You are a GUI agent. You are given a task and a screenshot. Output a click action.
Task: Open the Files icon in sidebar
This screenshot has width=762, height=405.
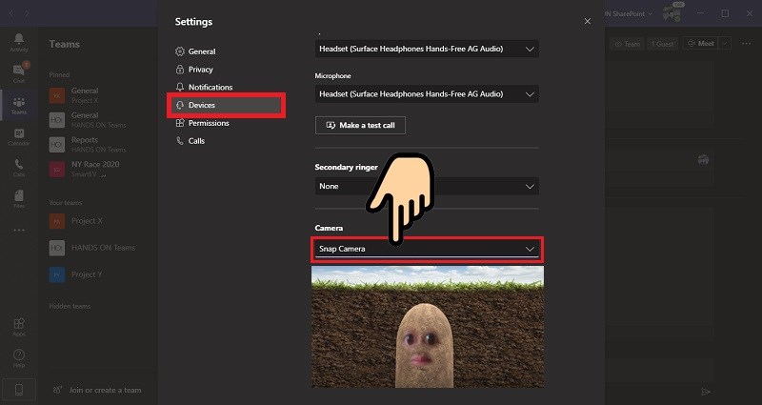(x=18, y=199)
